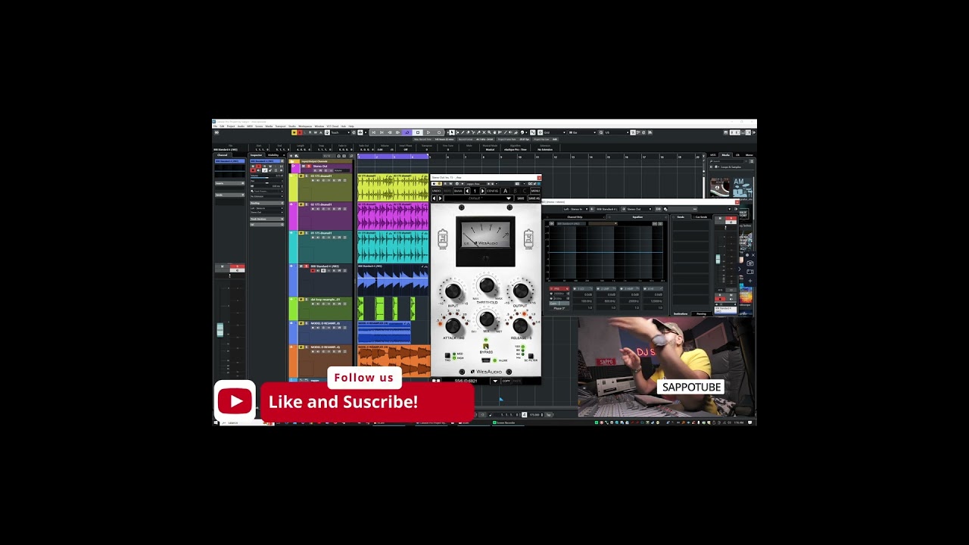
Task: Toggle the Snap icon beside Grid dropdown
Action: pyautogui.click(x=540, y=132)
